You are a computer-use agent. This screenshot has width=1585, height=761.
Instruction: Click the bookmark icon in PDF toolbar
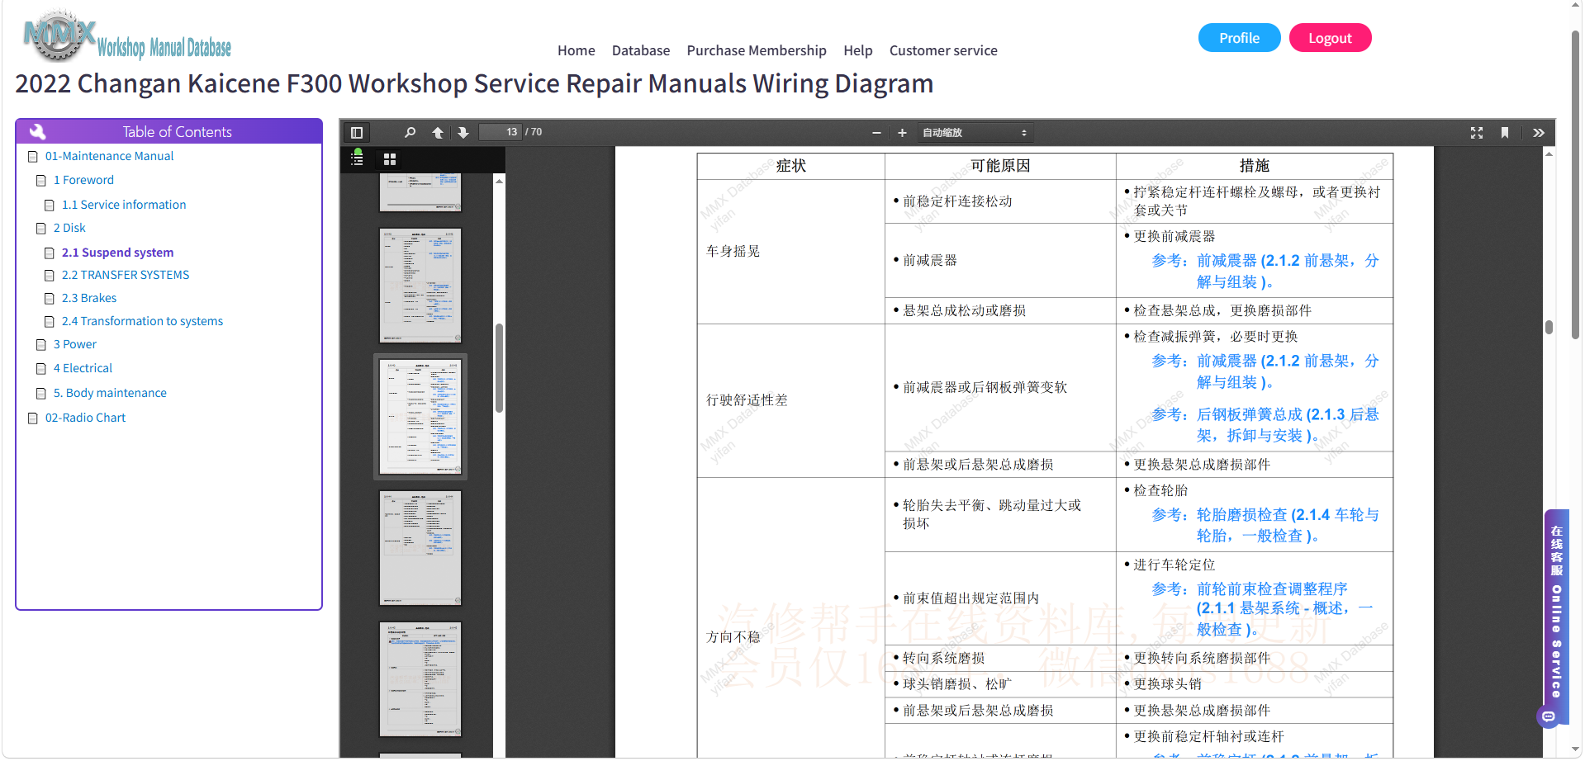click(x=1505, y=133)
